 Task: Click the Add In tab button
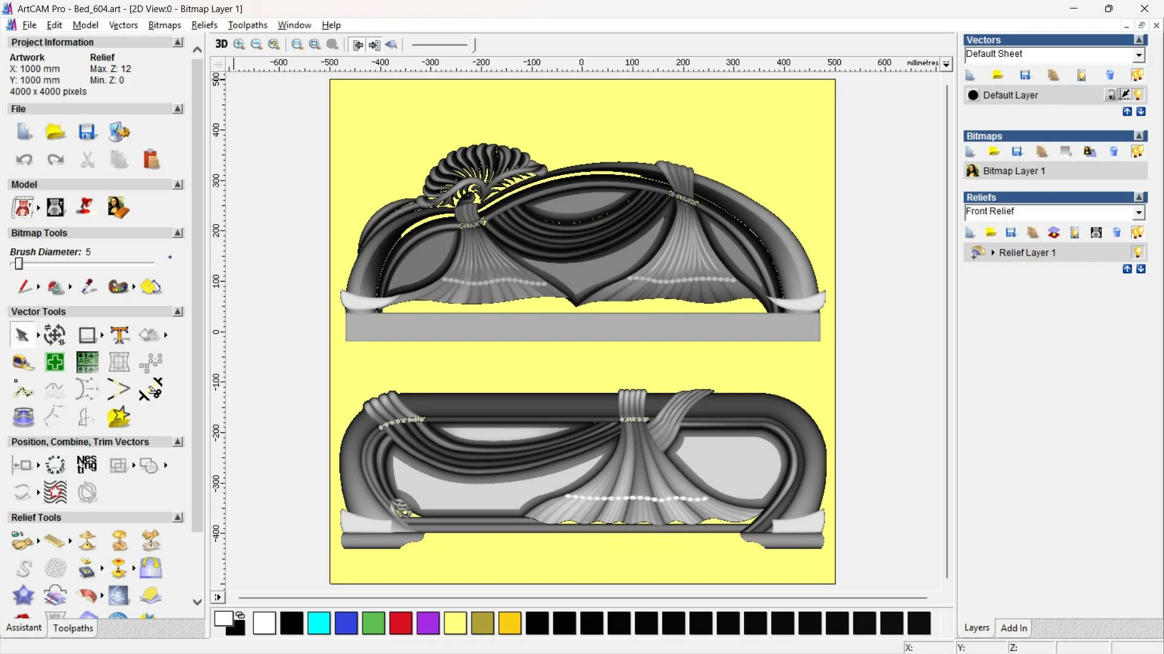(1014, 628)
